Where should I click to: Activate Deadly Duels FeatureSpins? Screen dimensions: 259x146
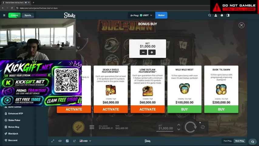[x=111, y=109]
